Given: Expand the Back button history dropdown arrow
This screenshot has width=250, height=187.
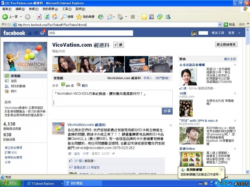Looking at the screenshot, I should pos(21,17).
